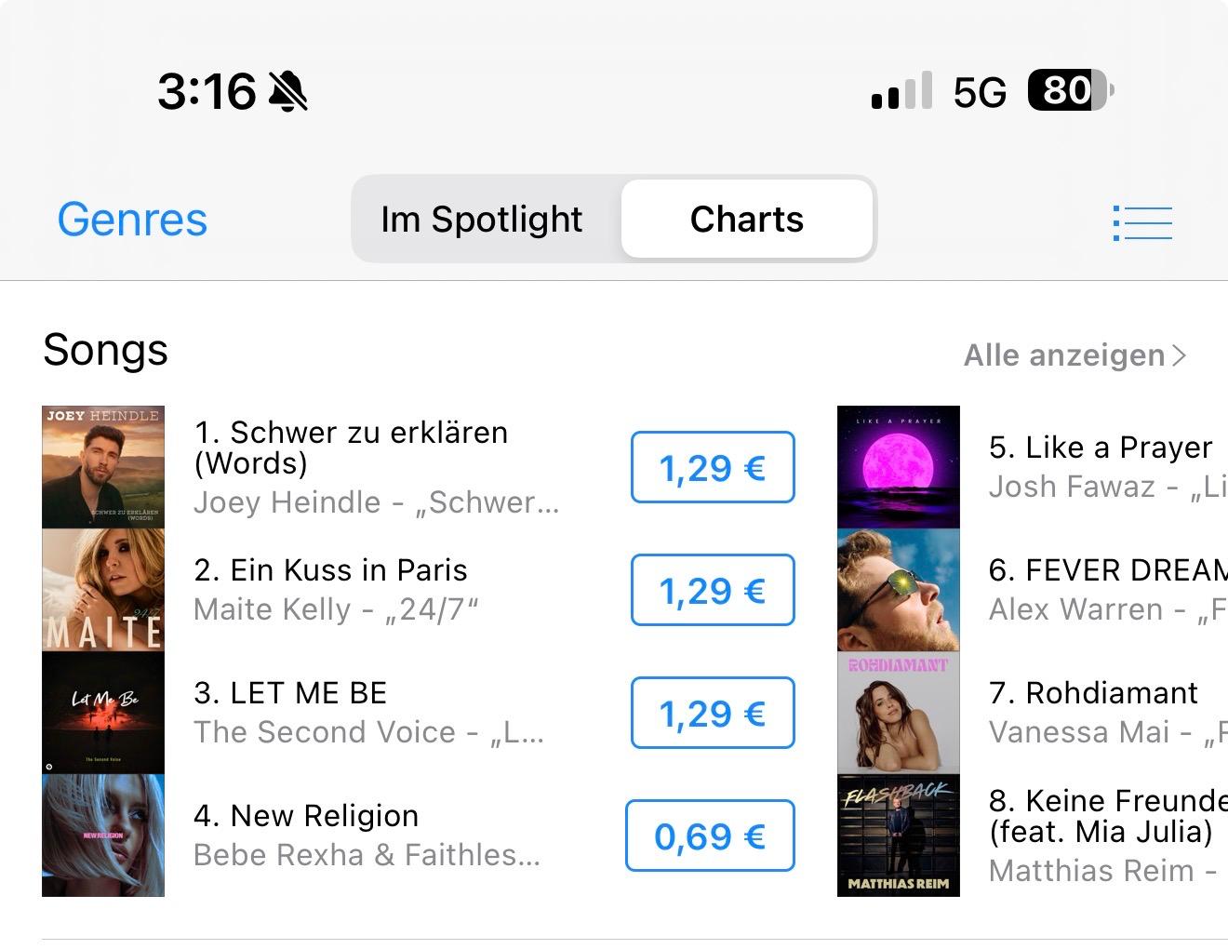The image size is (1228, 949).
Task: Buy Schwer zu erklären for 1,29 €
Action: click(713, 467)
